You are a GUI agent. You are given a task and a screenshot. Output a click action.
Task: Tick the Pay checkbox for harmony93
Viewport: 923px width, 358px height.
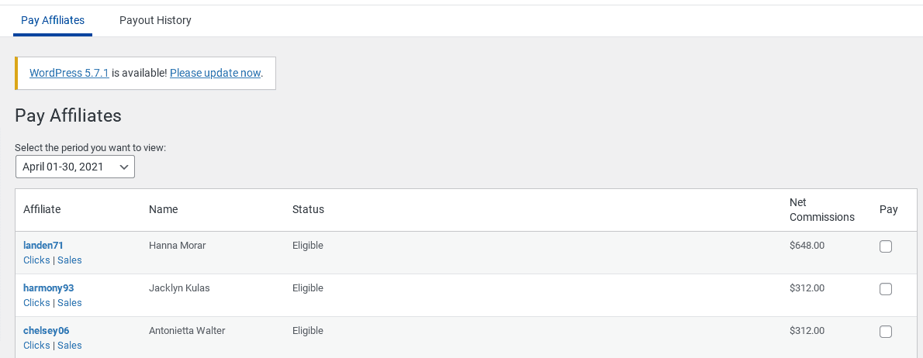pos(886,289)
